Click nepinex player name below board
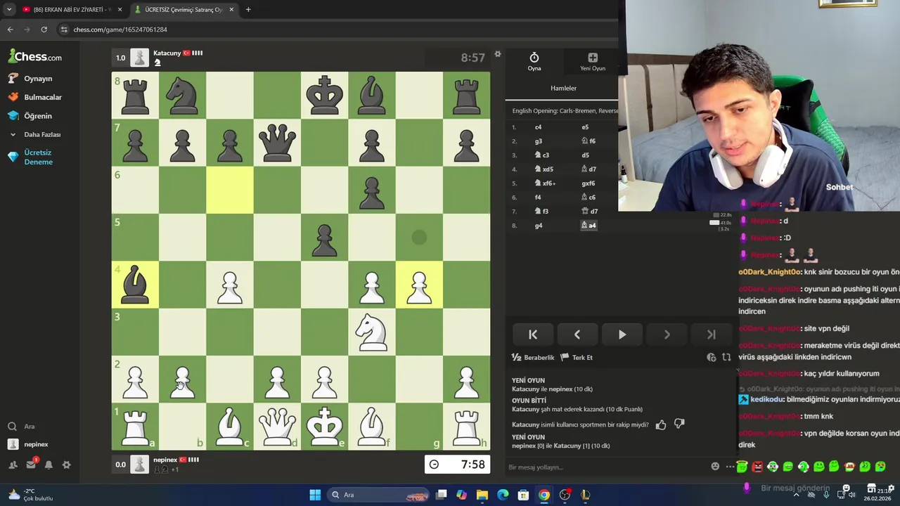 [165, 460]
